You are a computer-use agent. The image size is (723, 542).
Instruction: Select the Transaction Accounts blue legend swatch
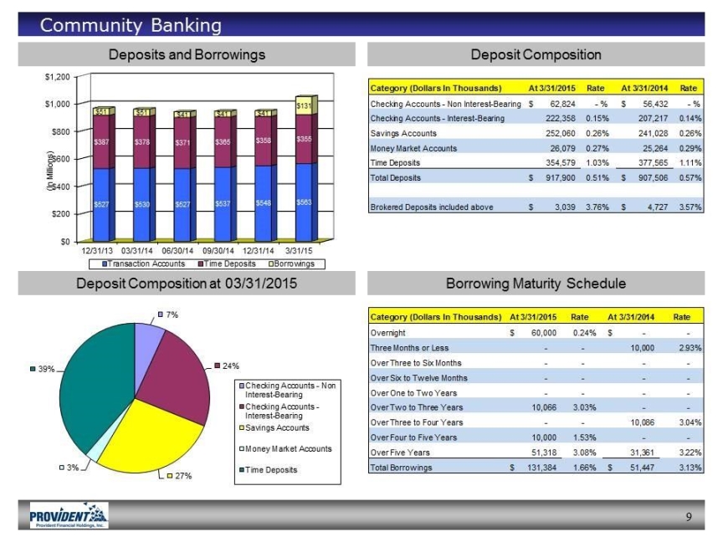point(105,264)
